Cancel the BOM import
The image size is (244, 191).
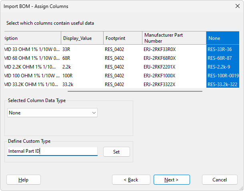(x=220, y=180)
